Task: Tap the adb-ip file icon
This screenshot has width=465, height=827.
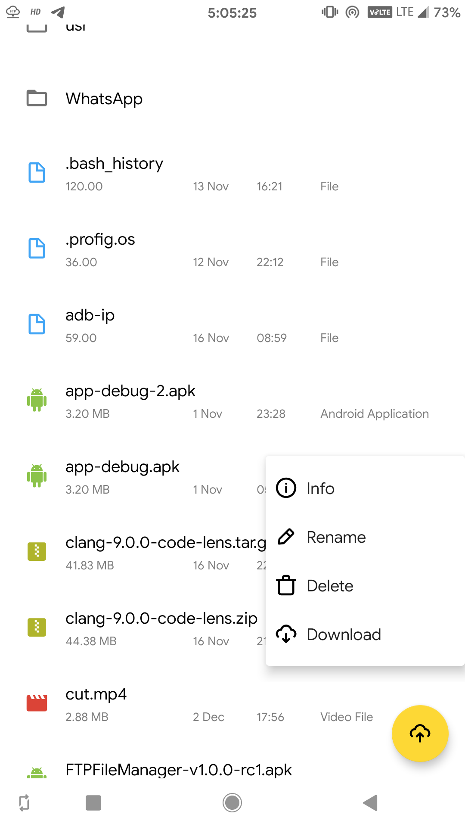Action: tap(37, 324)
